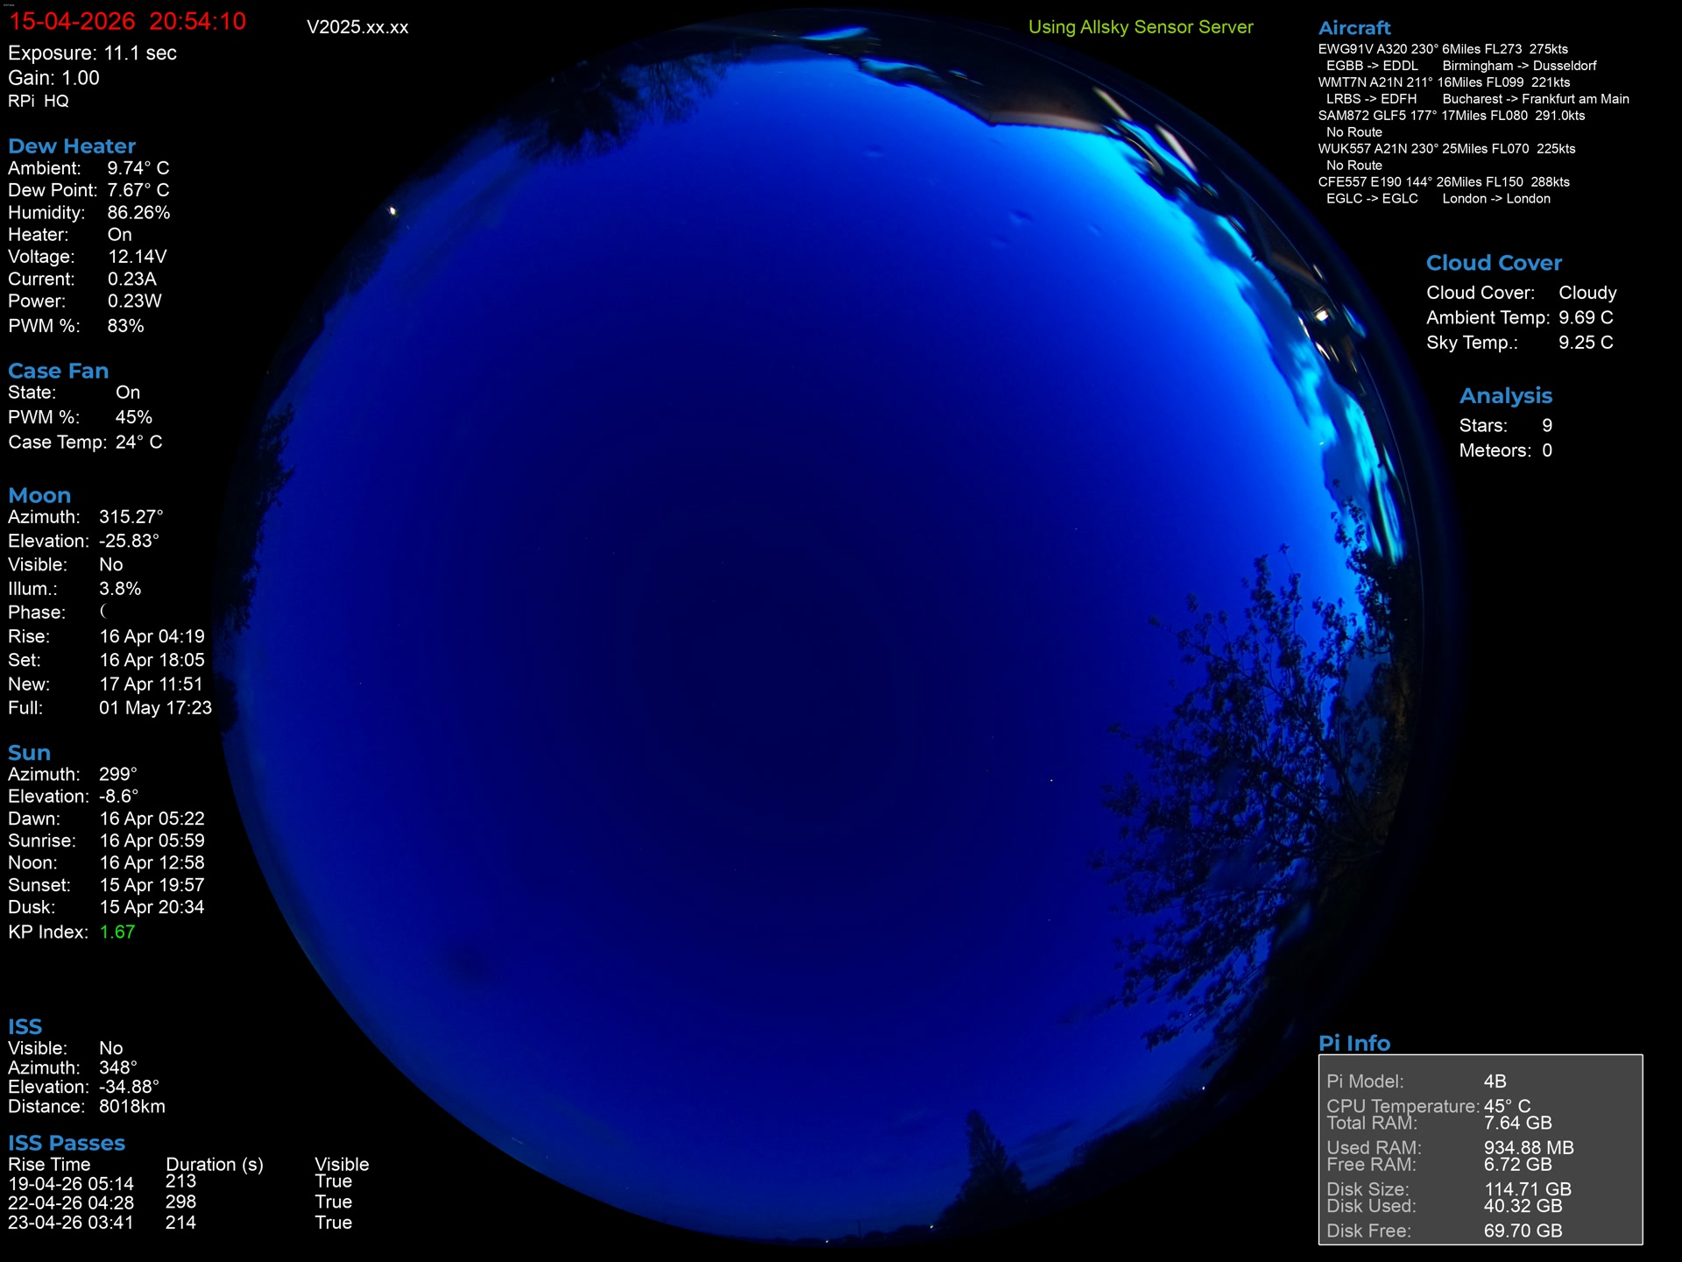This screenshot has width=1682, height=1262.
Task: Click the moon phase crescent symbol
Action: (103, 611)
